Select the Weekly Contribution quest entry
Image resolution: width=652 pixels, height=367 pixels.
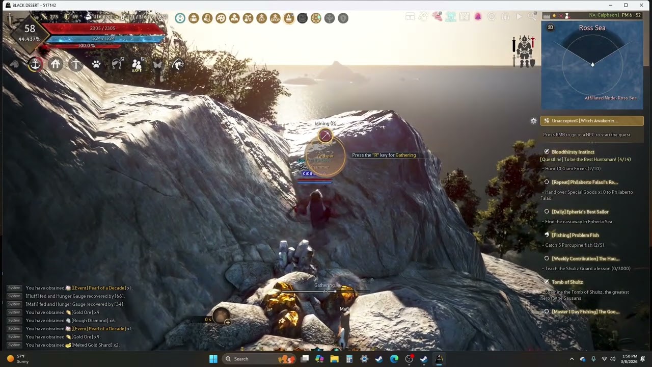click(585, 258)
